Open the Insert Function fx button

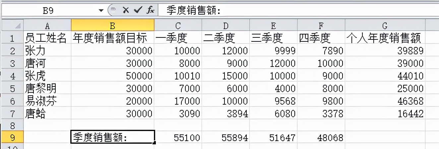(151, 10)
